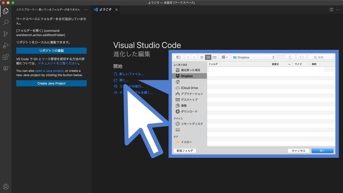
Task: Open Explorer more actions ellipsis menu
Action: 86,9
